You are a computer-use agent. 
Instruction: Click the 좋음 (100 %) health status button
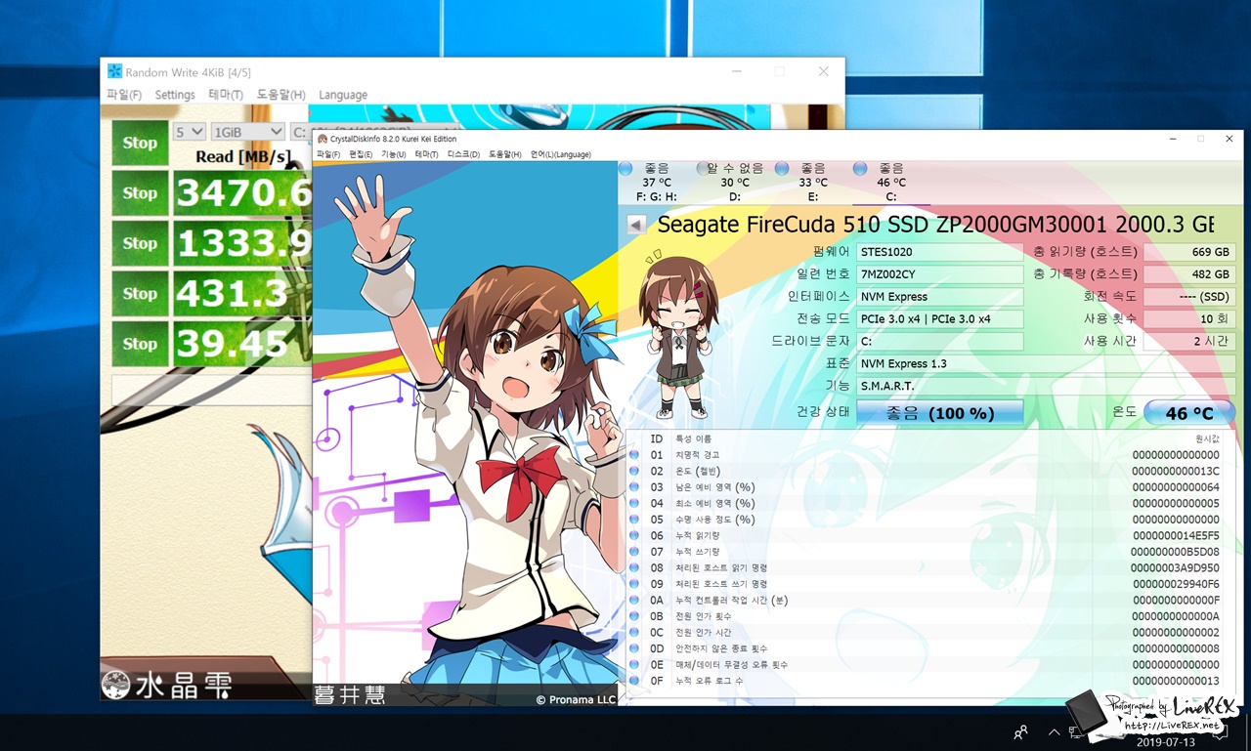pyautogui.click(x=940, y=413)
